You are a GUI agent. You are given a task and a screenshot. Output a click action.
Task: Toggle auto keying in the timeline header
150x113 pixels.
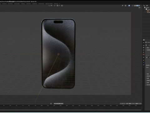(x=51, y=104)
